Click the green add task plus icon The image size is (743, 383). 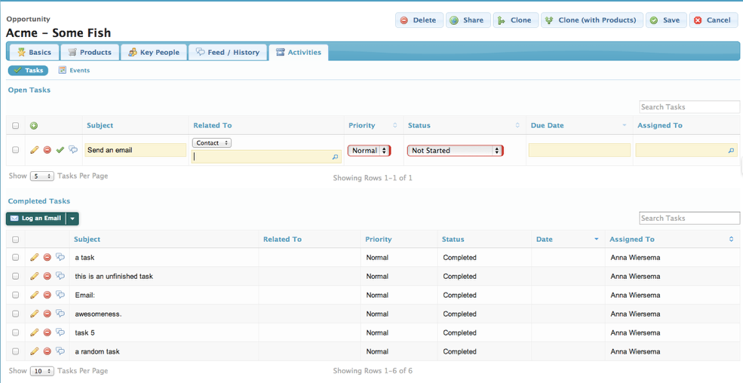34,126
